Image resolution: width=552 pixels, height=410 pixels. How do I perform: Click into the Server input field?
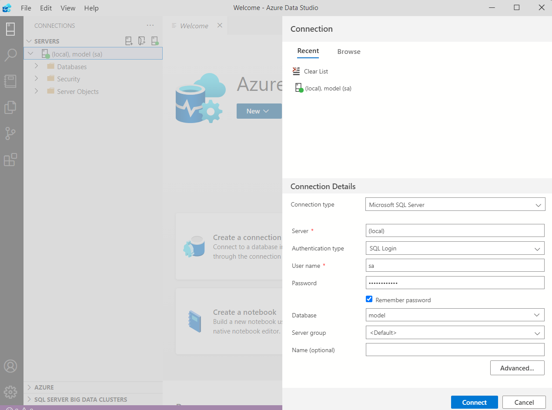pos(455,231)
